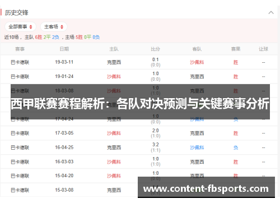Click the 赛事 column header
This screenshot has width=280, height=203.
click(20, 49)
